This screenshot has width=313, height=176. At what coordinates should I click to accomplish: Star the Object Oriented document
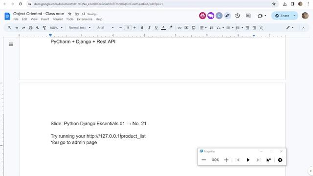click(69, 14)
